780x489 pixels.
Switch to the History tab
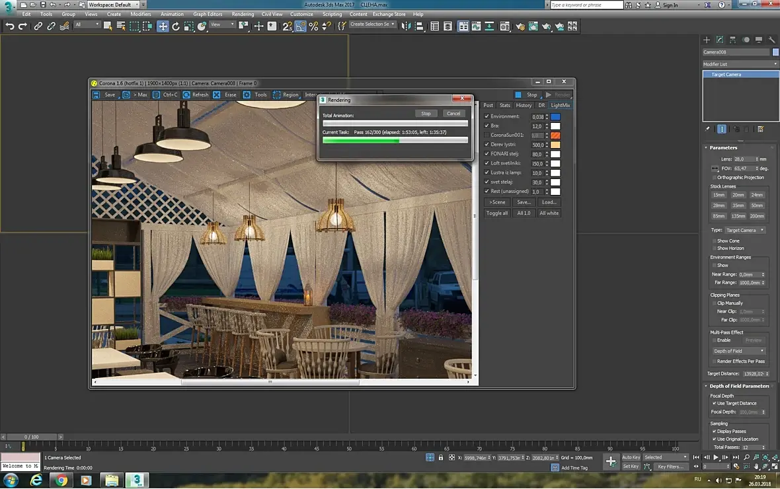click(524, 106)
